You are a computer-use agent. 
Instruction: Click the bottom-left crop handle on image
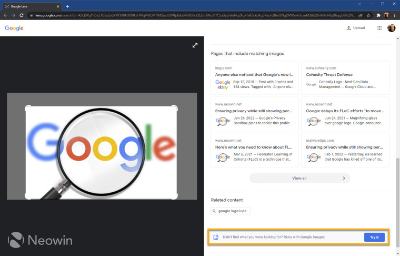click(27, 196)
